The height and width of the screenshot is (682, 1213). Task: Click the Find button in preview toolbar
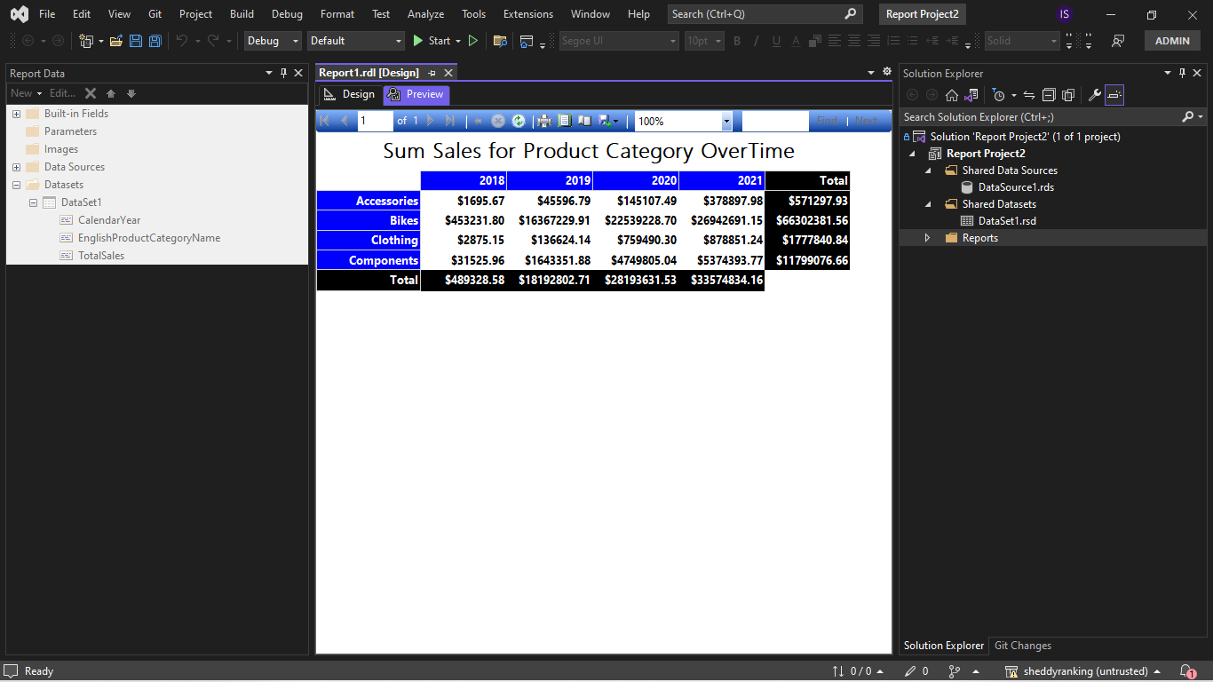pyautogui.click(x=827, y=121)
